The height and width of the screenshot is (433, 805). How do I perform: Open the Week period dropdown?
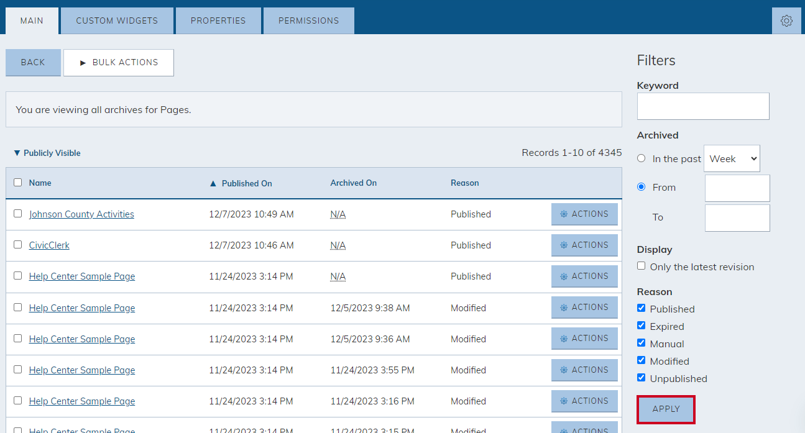pyautogui.click(x=732, y=158)
